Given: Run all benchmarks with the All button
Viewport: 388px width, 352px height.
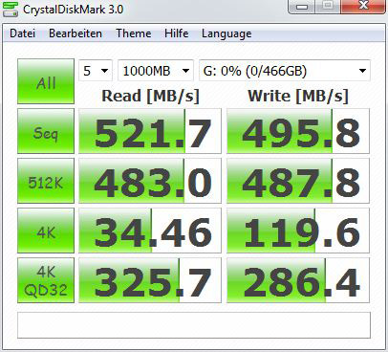Looking at the screenshot, I should (46, 81).
